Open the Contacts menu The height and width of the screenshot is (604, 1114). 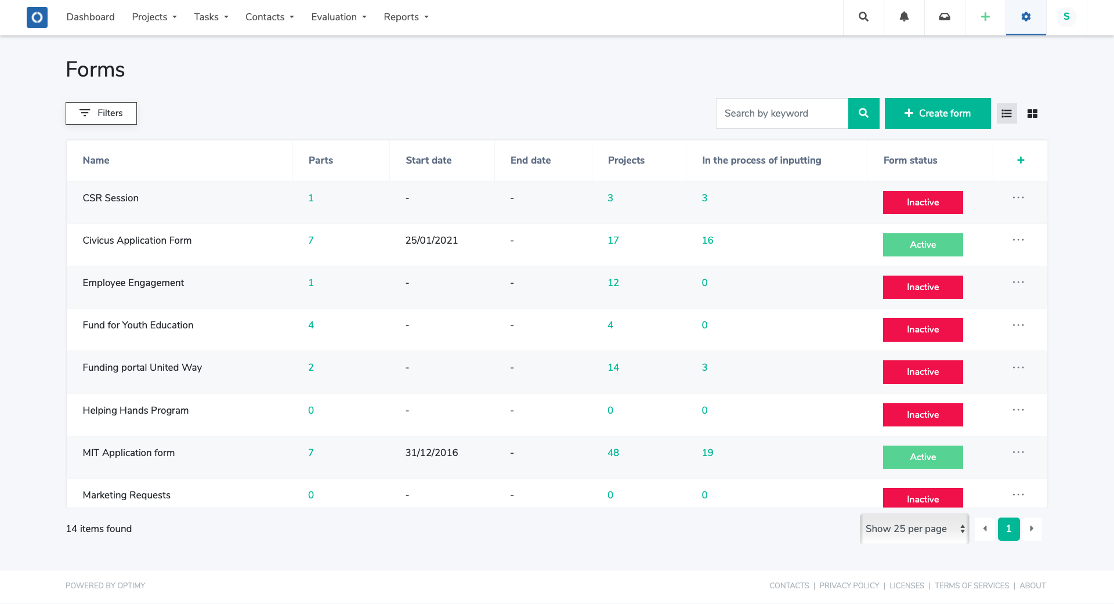coord(269,17)
